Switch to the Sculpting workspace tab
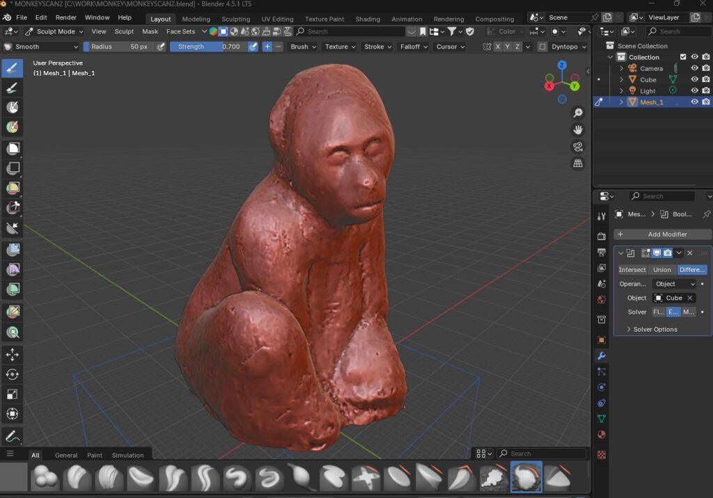 (x=236, y=19)
